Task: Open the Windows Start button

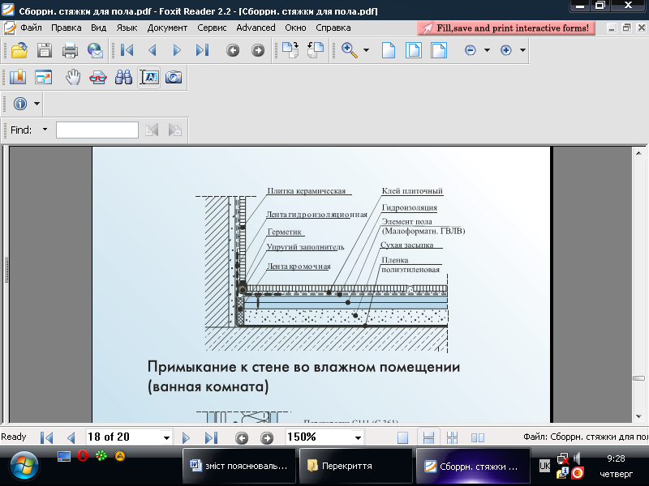Action: click(x=24, y=467)
